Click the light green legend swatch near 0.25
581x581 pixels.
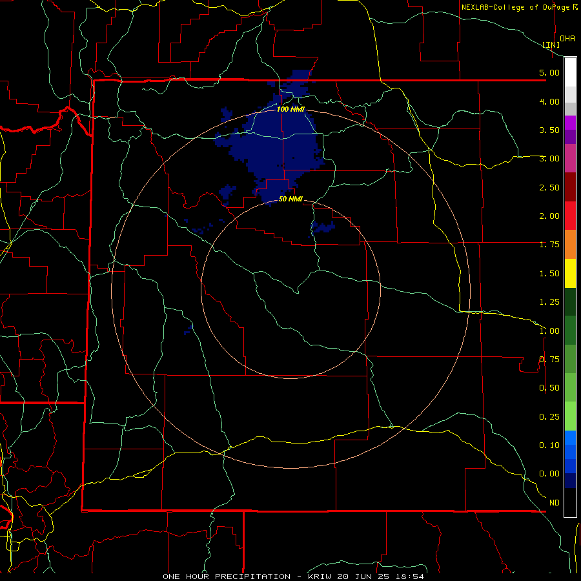pyautogui.click(x=570, y=416)
